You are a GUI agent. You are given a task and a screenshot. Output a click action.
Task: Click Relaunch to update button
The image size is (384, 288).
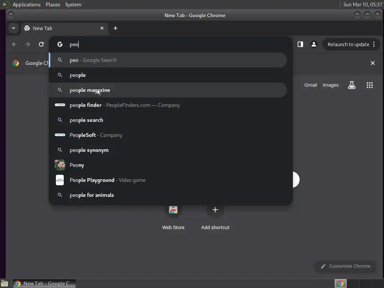348,44
